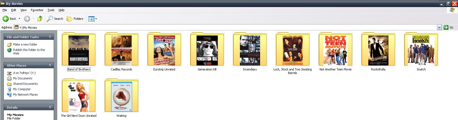Click the address bar folder icon
Screen dimensions: 458x120
(16, 27)
